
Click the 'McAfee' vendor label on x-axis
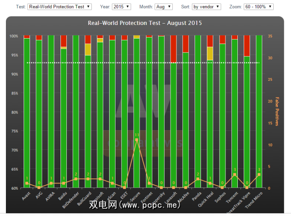click(x=184, y=197)
